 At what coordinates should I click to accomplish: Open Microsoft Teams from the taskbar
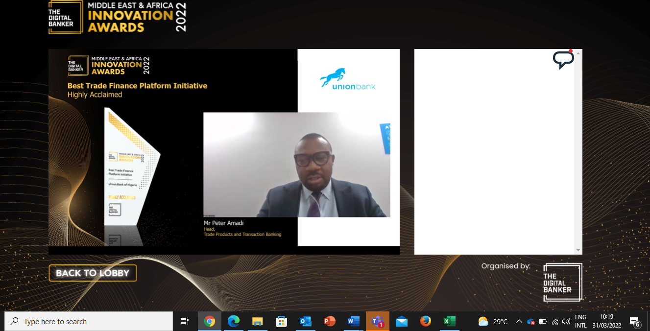tap(378, 321)
